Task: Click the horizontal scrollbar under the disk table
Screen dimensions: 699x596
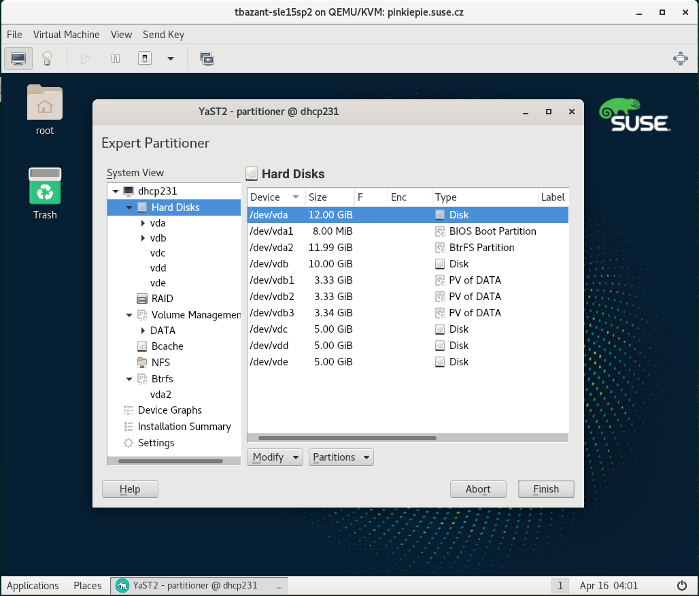Action: (347, 438)
